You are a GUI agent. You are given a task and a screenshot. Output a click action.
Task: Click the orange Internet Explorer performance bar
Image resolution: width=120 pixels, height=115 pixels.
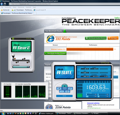point(90,49)
